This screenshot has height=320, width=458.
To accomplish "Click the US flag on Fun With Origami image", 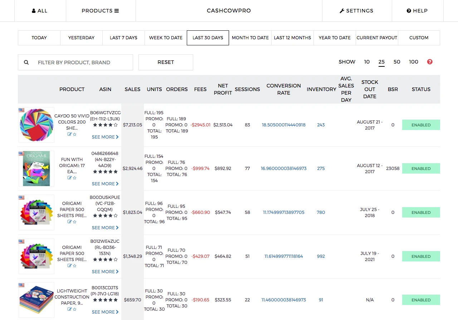I will [x=21, y=154].
